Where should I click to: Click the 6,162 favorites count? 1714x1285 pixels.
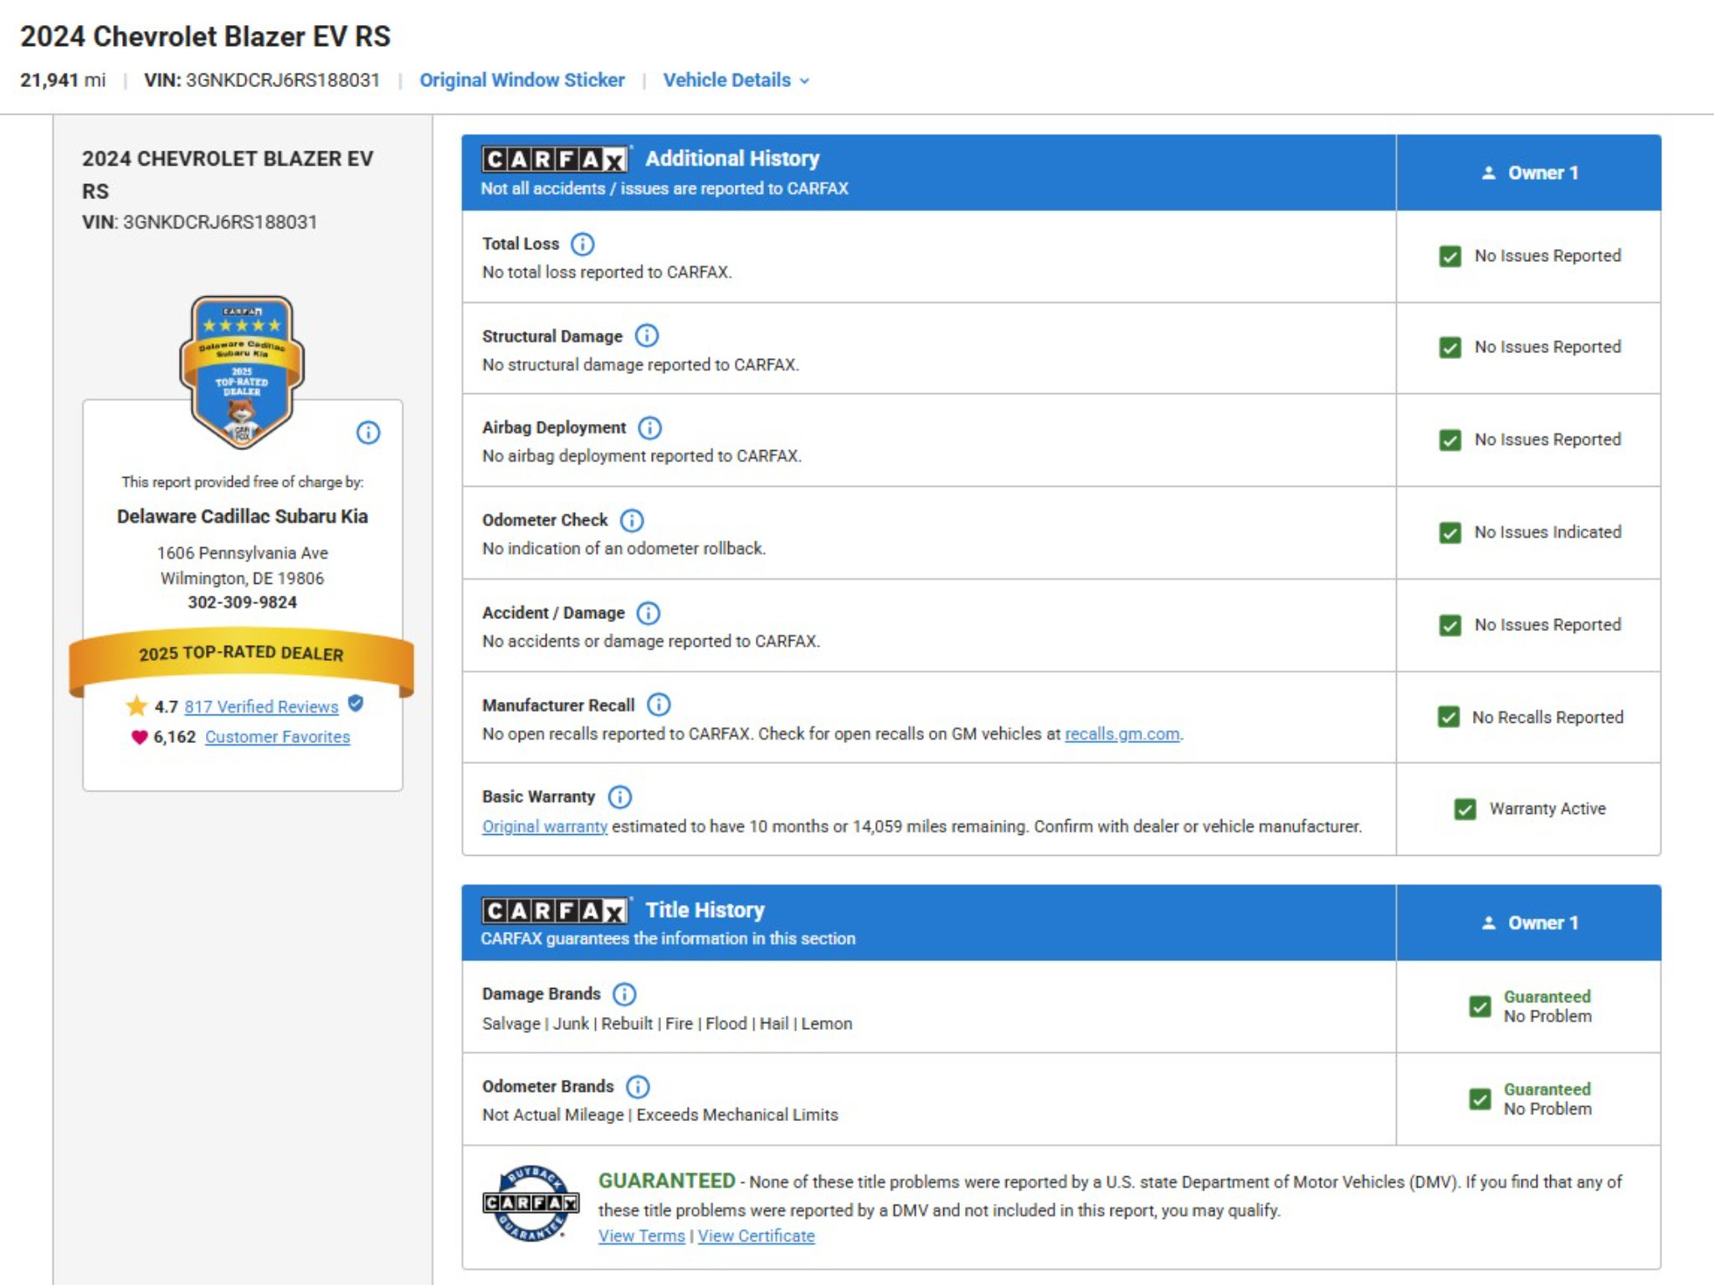click(x=174, y=737)
